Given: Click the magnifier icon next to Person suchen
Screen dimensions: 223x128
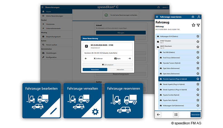Looking at the screenshot, I should tap(43, 45).
